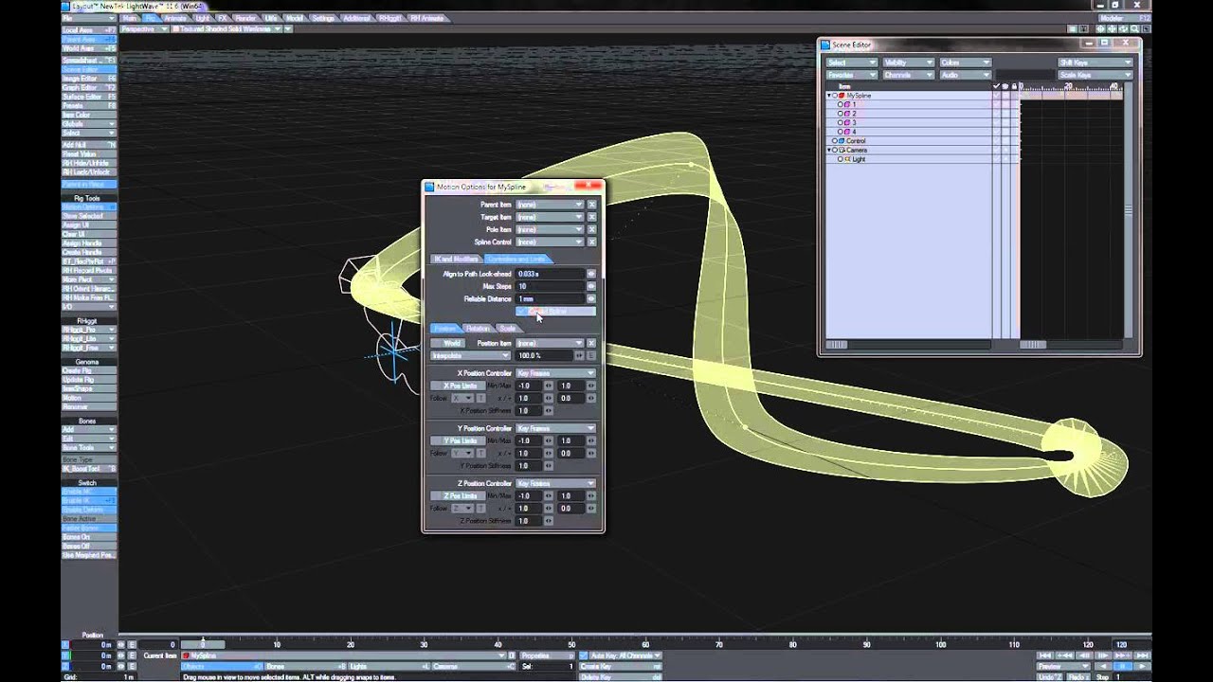Click the Light icon in Scene Editor

click(x=847, y=159)
